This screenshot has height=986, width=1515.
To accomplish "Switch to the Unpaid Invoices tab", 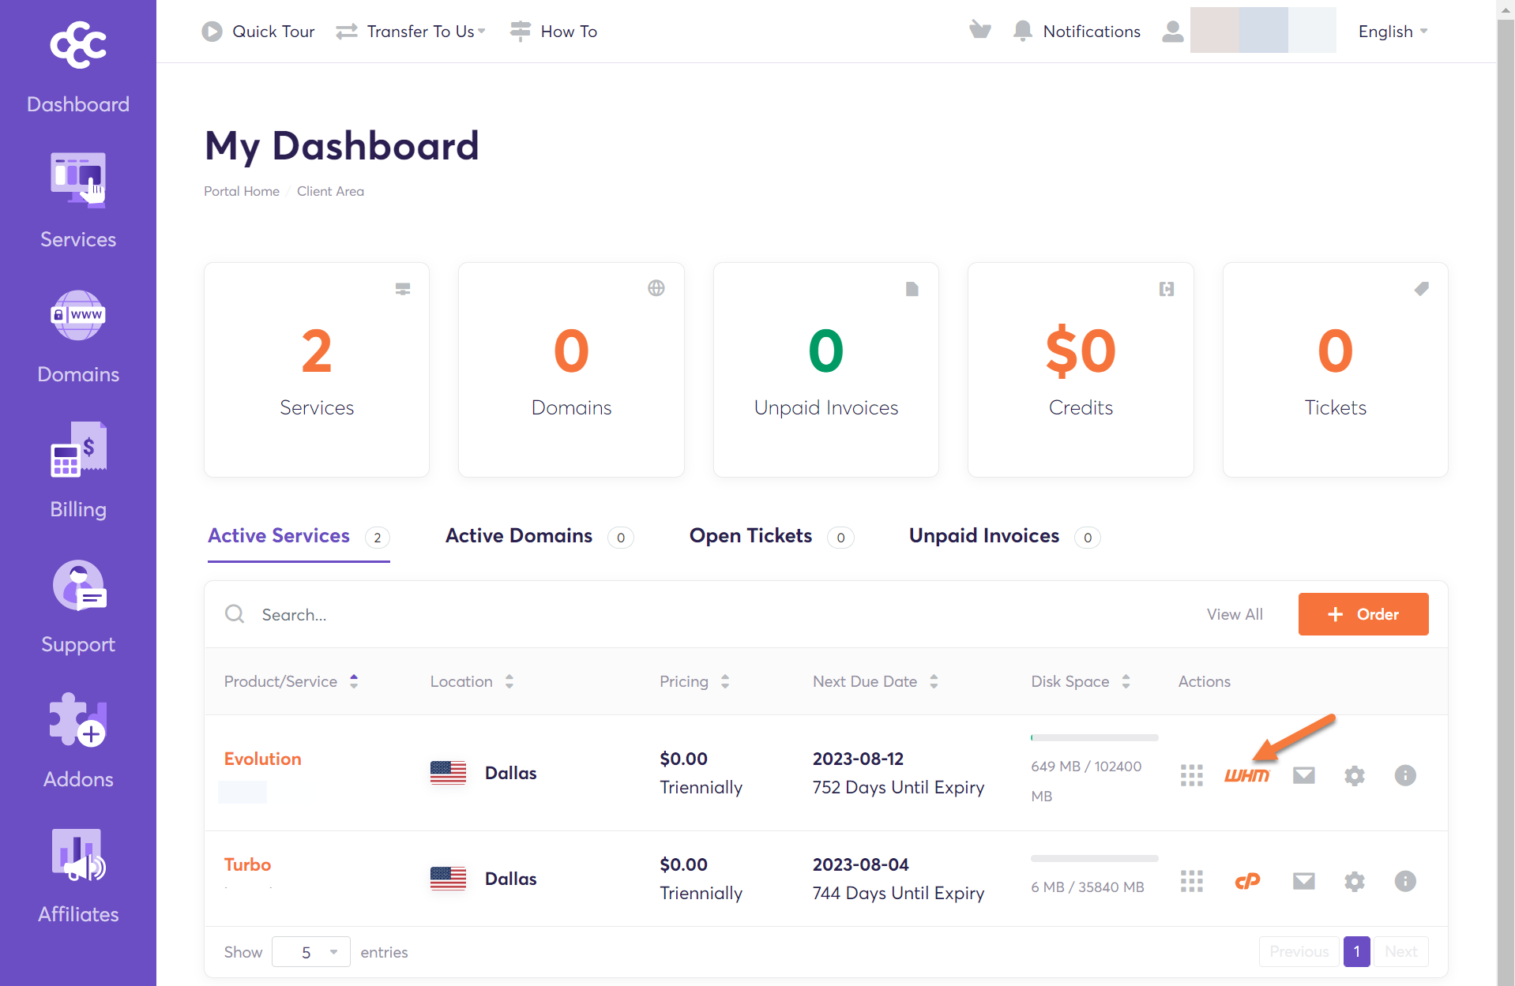I will (x=983, y=536).
